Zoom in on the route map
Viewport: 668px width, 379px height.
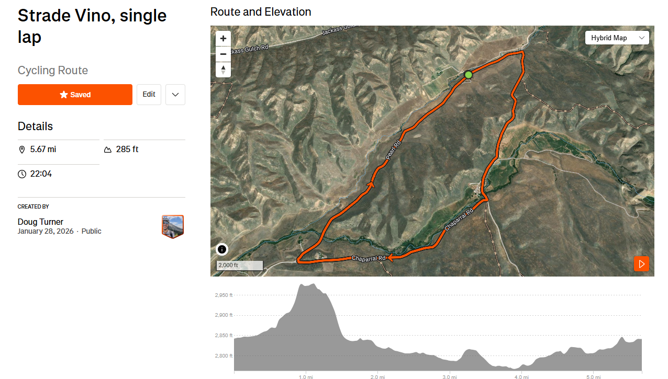point(223,39)
